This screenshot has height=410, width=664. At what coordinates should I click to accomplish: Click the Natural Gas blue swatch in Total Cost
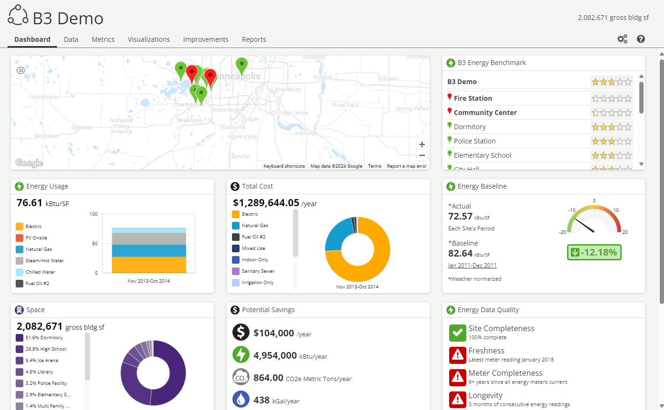point(236,226)
